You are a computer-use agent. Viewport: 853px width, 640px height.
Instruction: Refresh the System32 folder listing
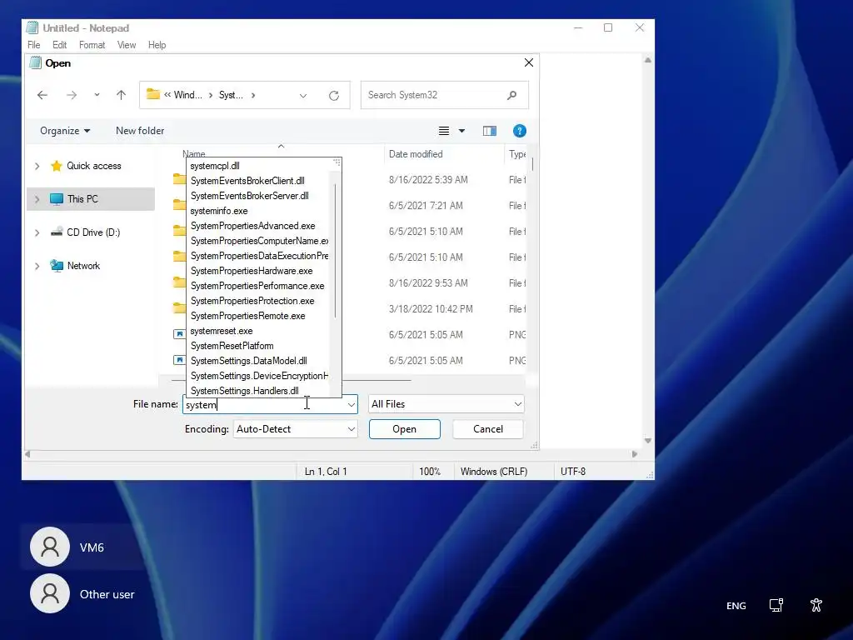[334, 95]
